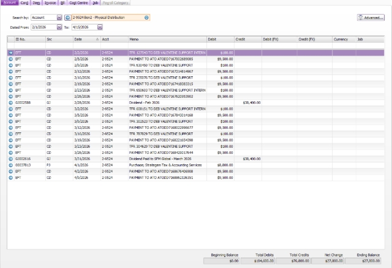Select the 3/31/2026 credit of $38,400.00

252,159
